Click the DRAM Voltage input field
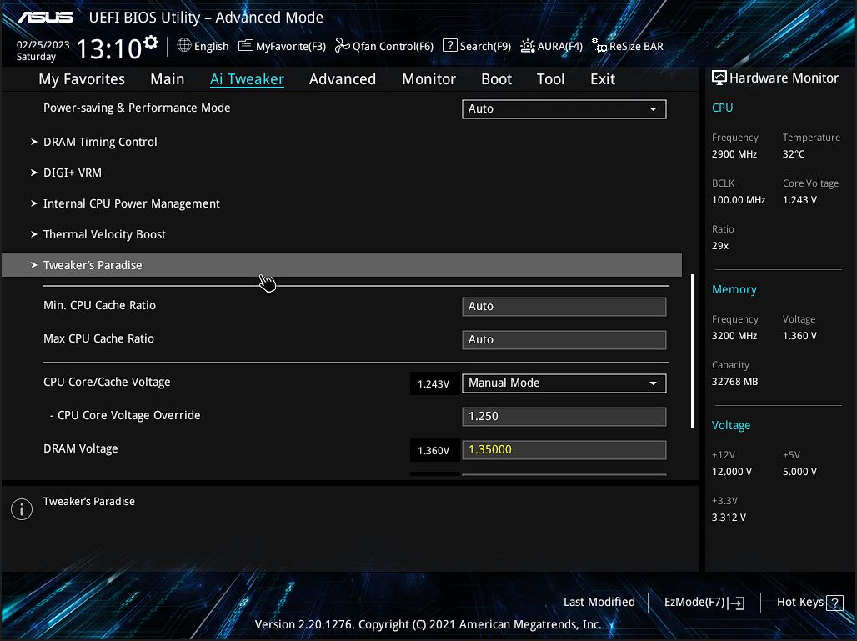Image resolution: width=857 pixels, height=641 pixels. 564,450
